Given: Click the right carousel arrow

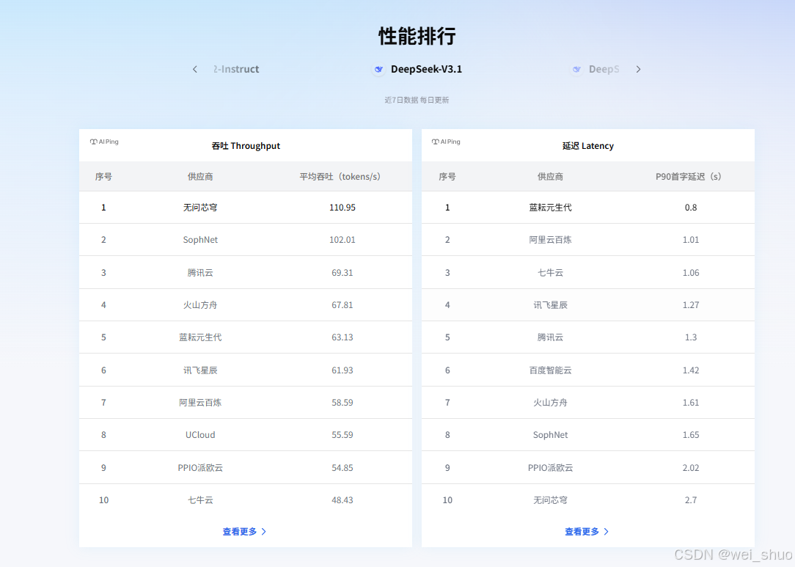Looking at the screenshot, I should click(638, 70).
